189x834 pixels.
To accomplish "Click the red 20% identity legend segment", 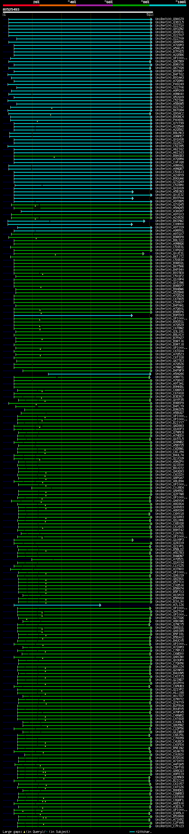I will coord(21,5).
